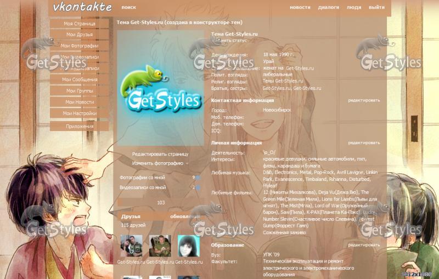The height and width of the screenshot is (279, 439).
Task: Open the поиск search link
Action: click(x=129, y=7)
